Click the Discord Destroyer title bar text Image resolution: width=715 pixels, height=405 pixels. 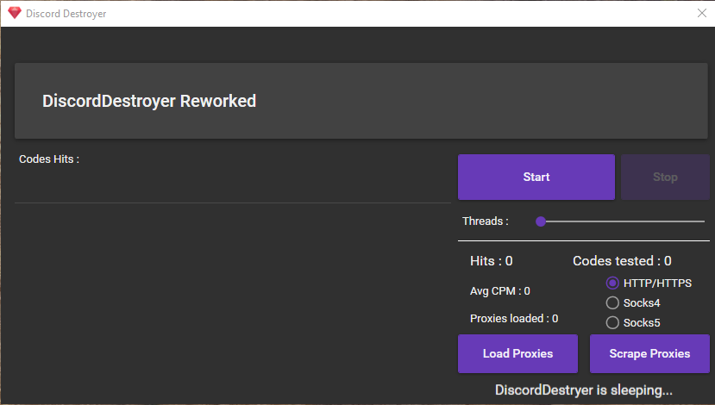pyautogui.click(x=66, y=14)
